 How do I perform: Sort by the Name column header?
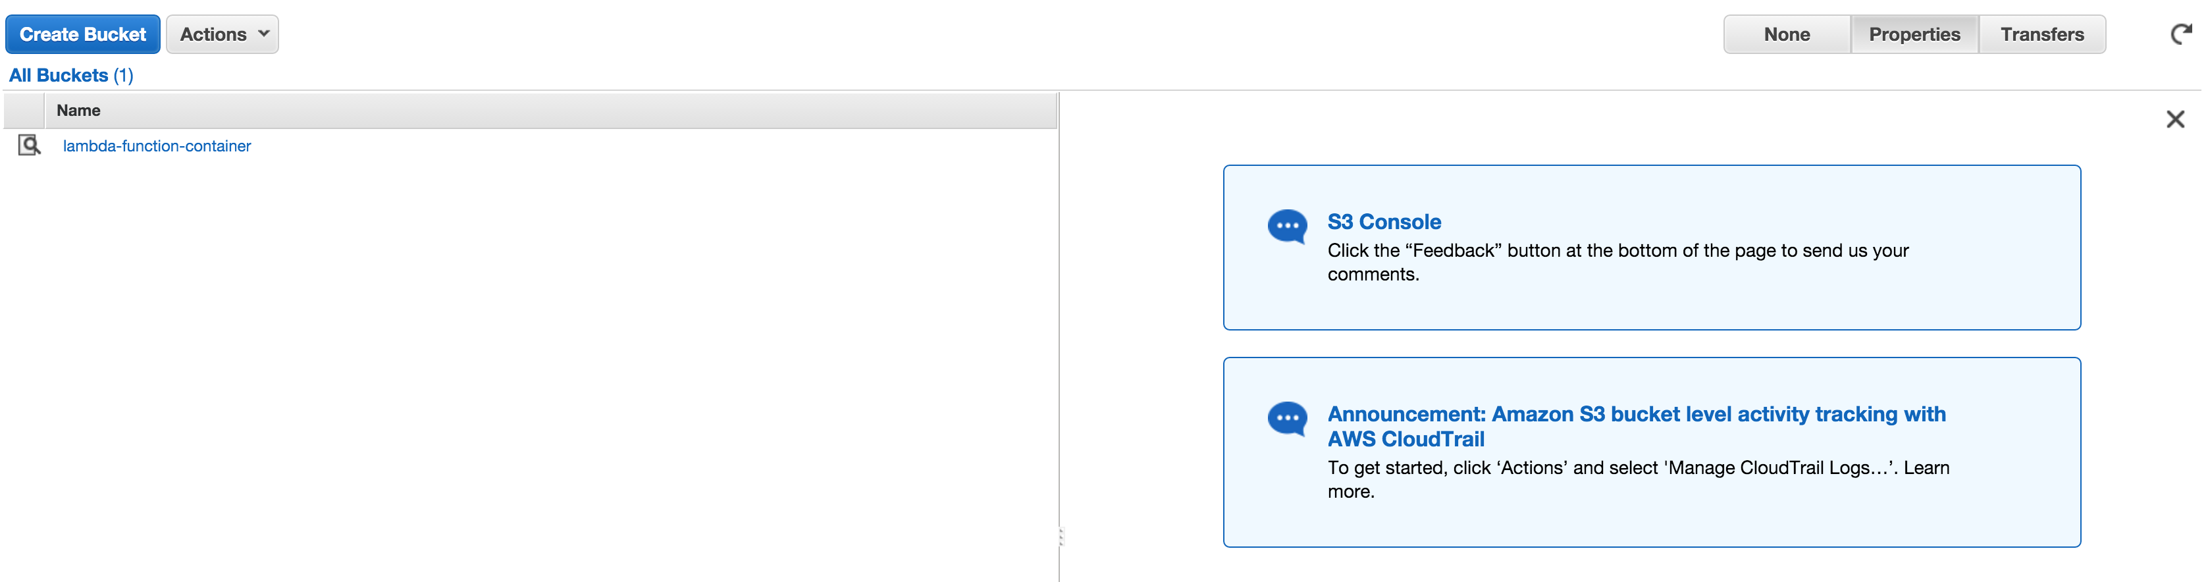pyautogui.click(x=79, y=111)
